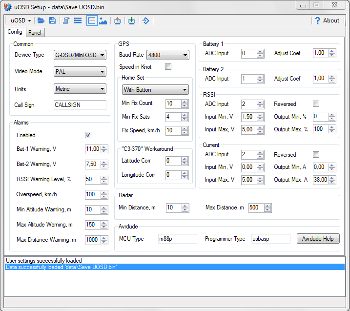Click the Avrdude Help button

(x=318, y=239)
